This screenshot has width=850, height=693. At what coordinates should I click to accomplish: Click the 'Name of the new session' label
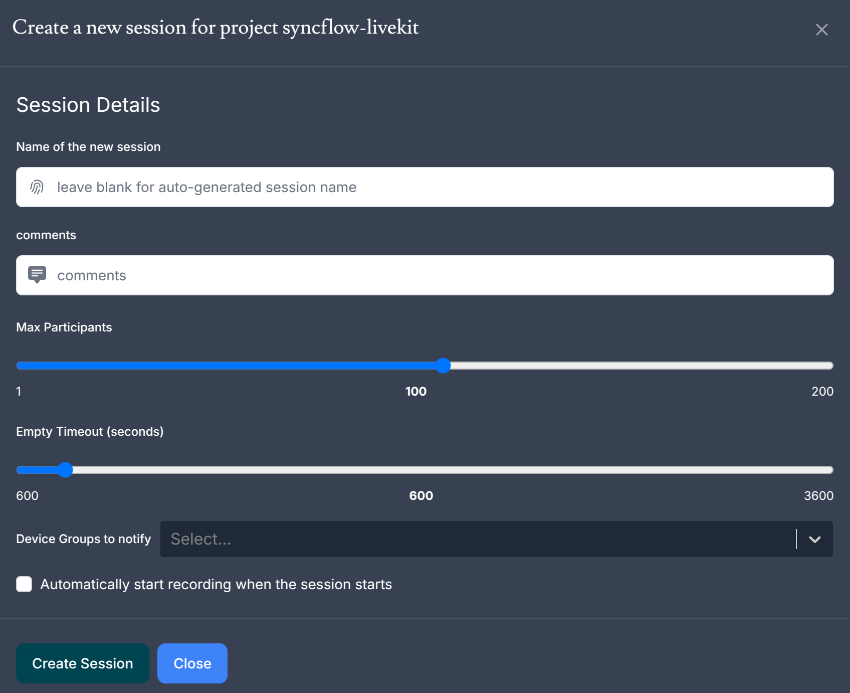88,147
